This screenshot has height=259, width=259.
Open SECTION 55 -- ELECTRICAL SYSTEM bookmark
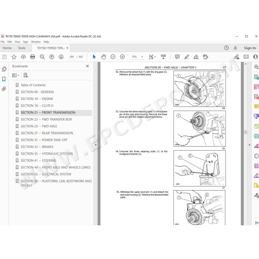(x=46, y=174)
